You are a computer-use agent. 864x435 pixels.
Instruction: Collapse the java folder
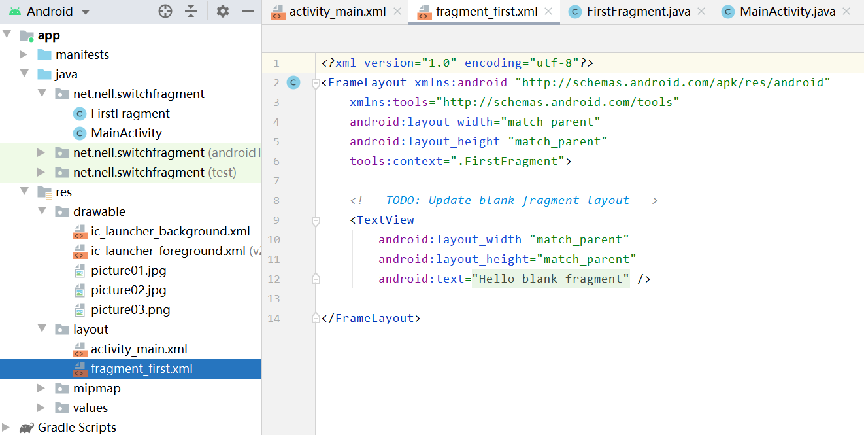tap(24, 75)
